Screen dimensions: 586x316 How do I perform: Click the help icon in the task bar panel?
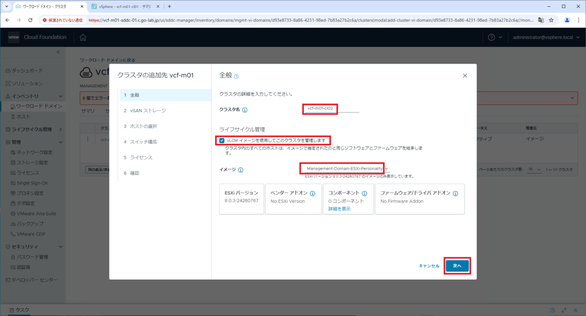pyautogui.click(x=553, y=310)
